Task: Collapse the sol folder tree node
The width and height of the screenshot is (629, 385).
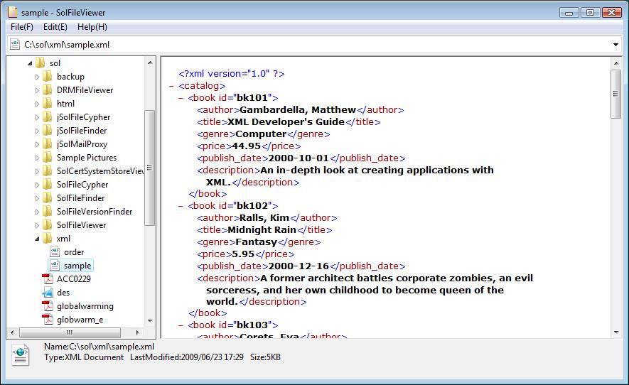Action: coord(30,63)
